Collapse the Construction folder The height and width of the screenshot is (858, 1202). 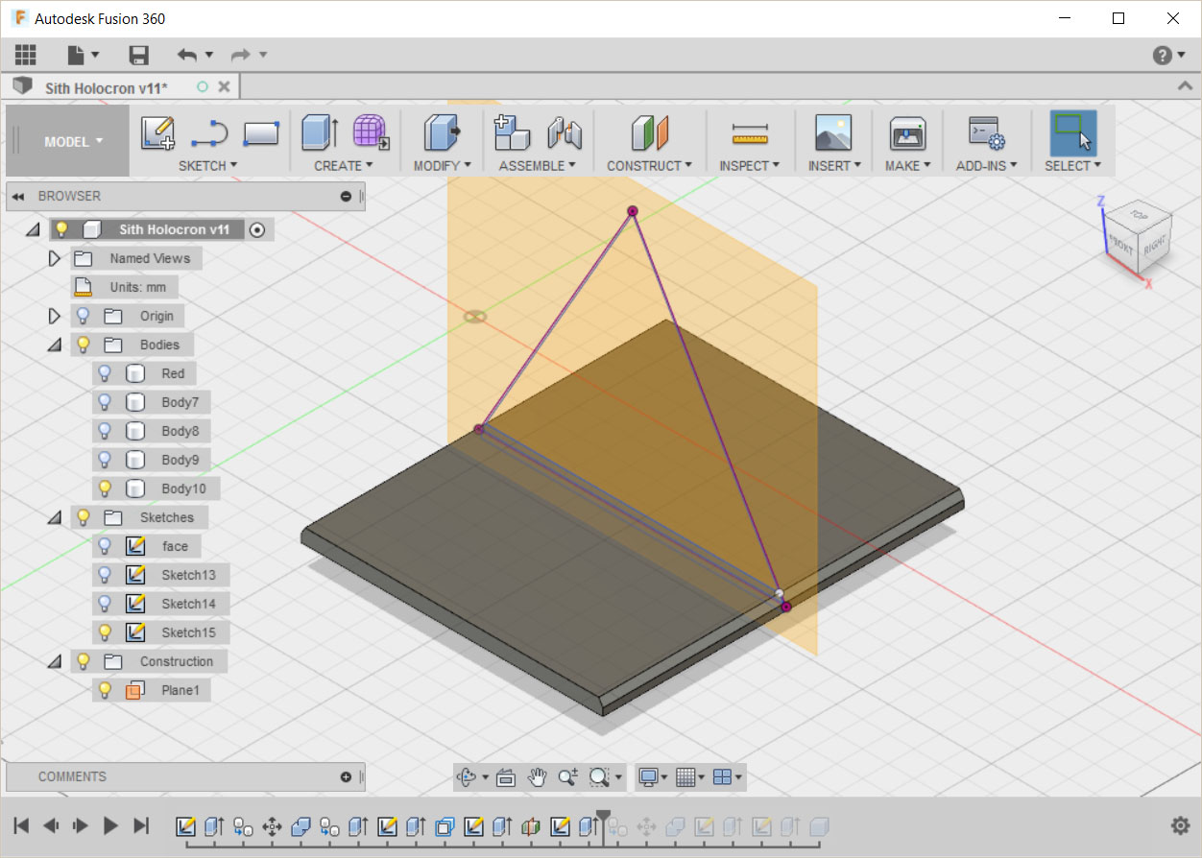[55, 661]
